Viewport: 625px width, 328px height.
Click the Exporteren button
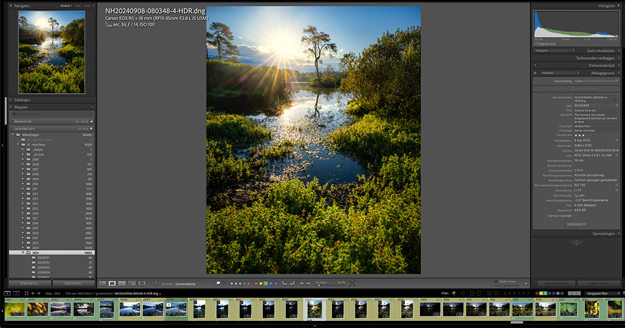tap(74, 283)
